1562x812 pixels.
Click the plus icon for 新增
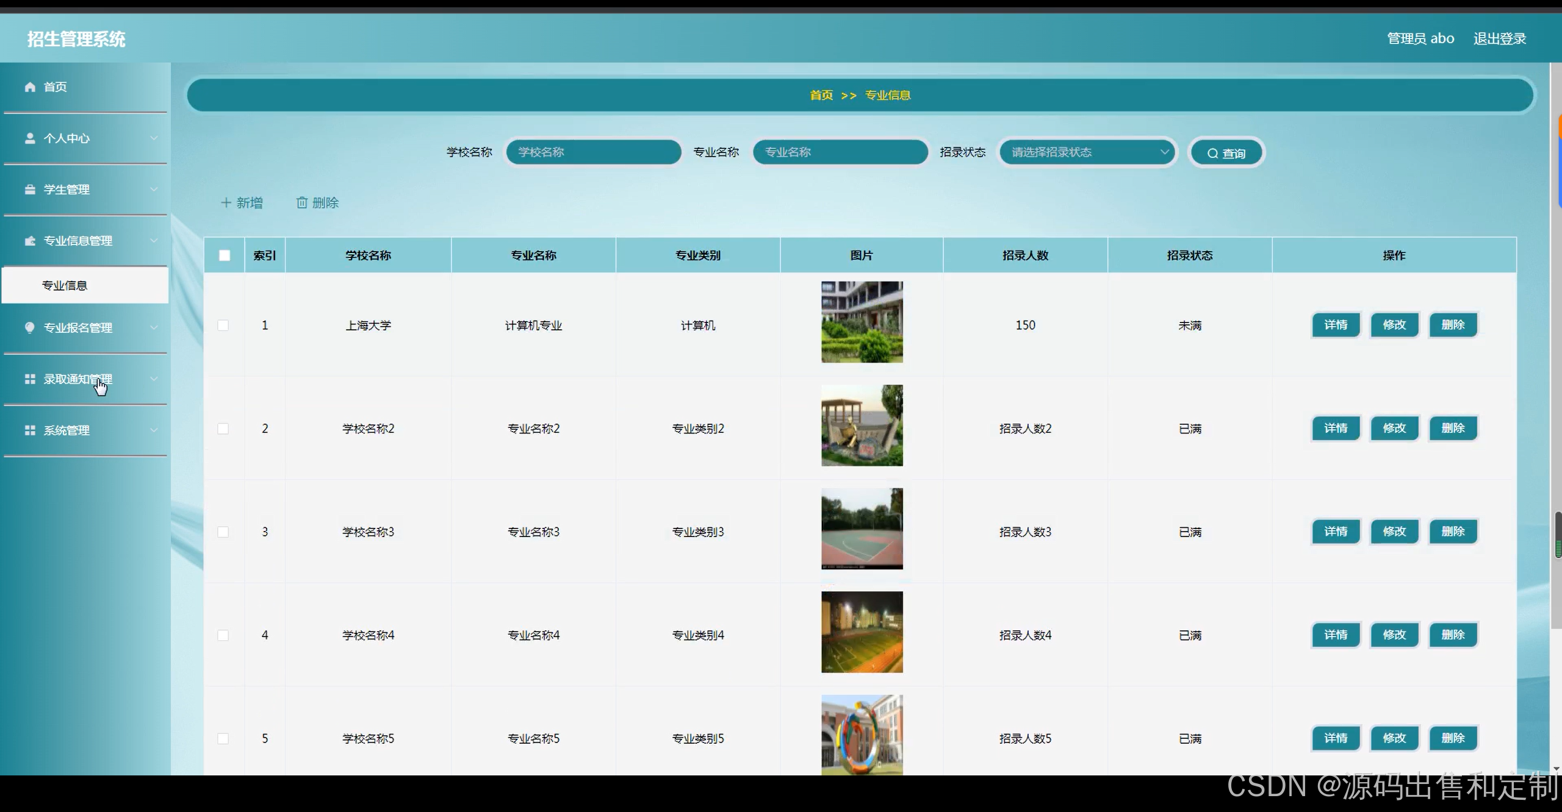click(x=226, y=203)
